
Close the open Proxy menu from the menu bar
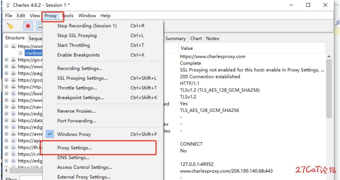click(x=51, y=15)
